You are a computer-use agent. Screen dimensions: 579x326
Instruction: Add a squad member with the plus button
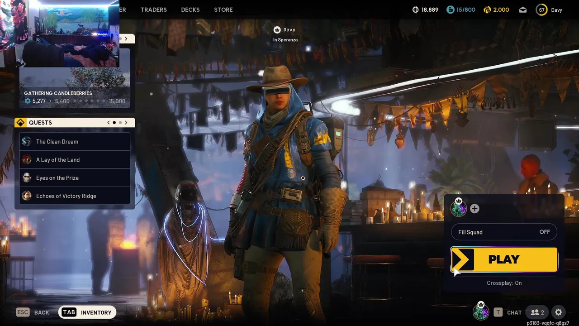475,208
